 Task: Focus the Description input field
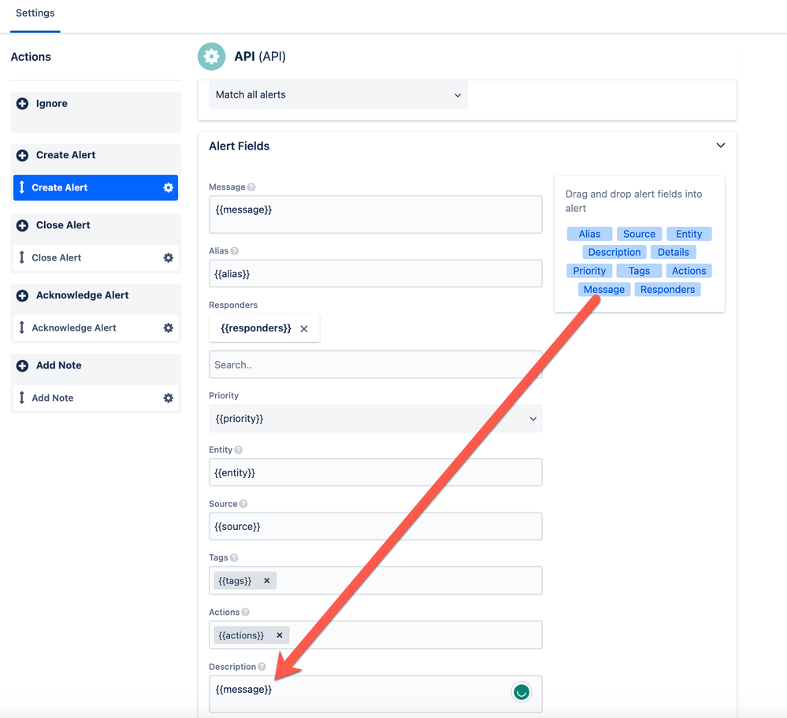click(376, 694)
